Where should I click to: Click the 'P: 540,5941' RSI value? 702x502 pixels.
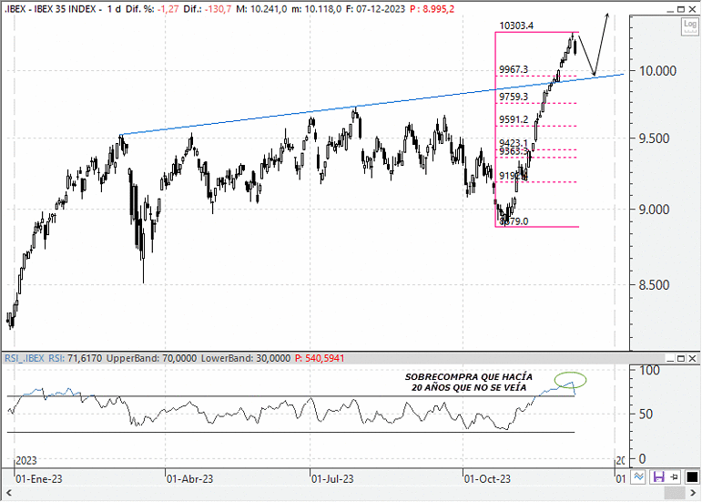coord(320,358)
